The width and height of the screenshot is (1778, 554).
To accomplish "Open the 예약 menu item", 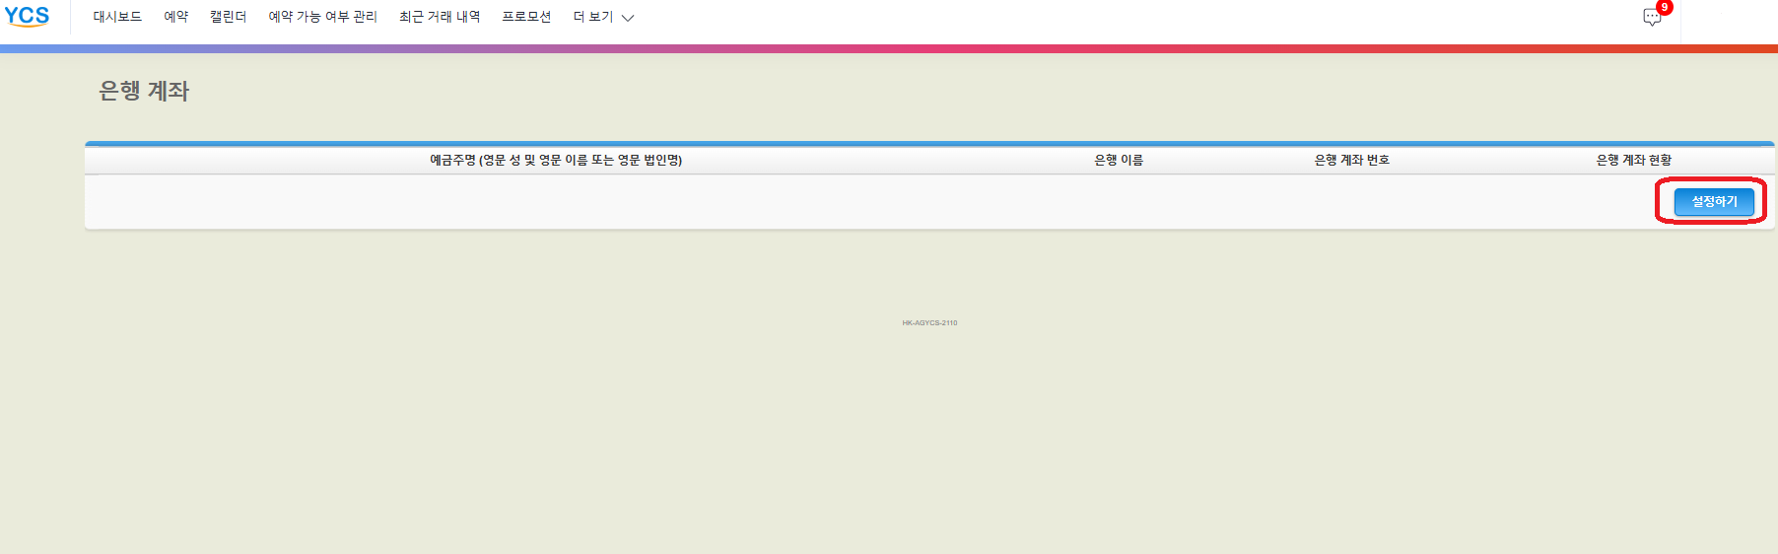I will 176,17.
